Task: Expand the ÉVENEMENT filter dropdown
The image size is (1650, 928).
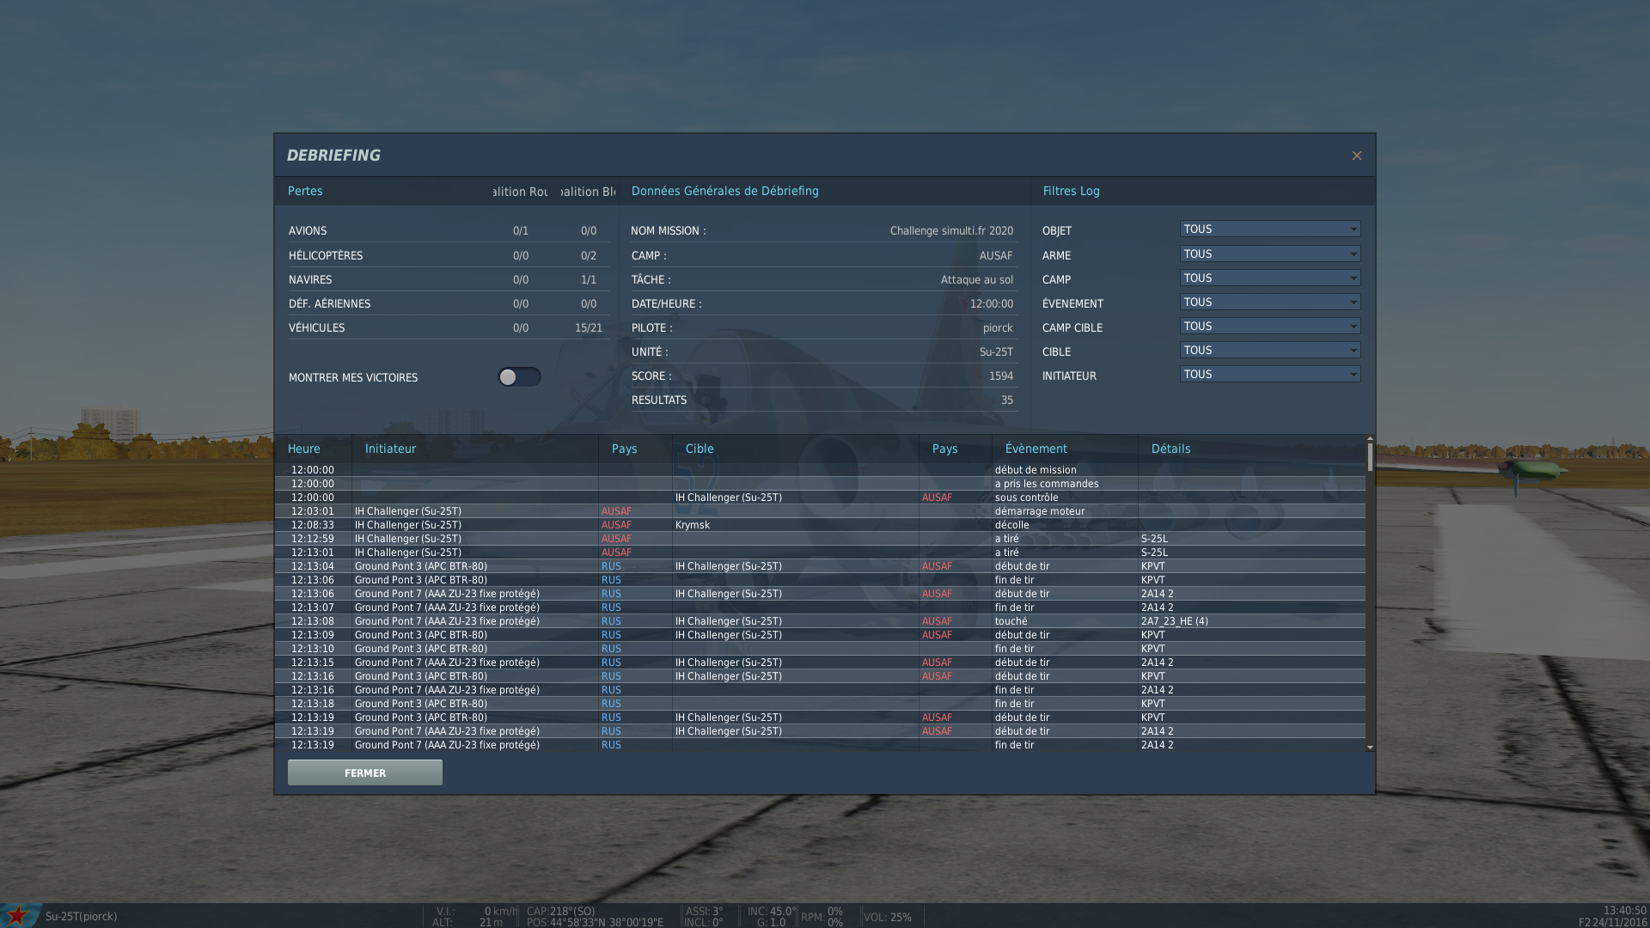Action: coord(1353,302)
